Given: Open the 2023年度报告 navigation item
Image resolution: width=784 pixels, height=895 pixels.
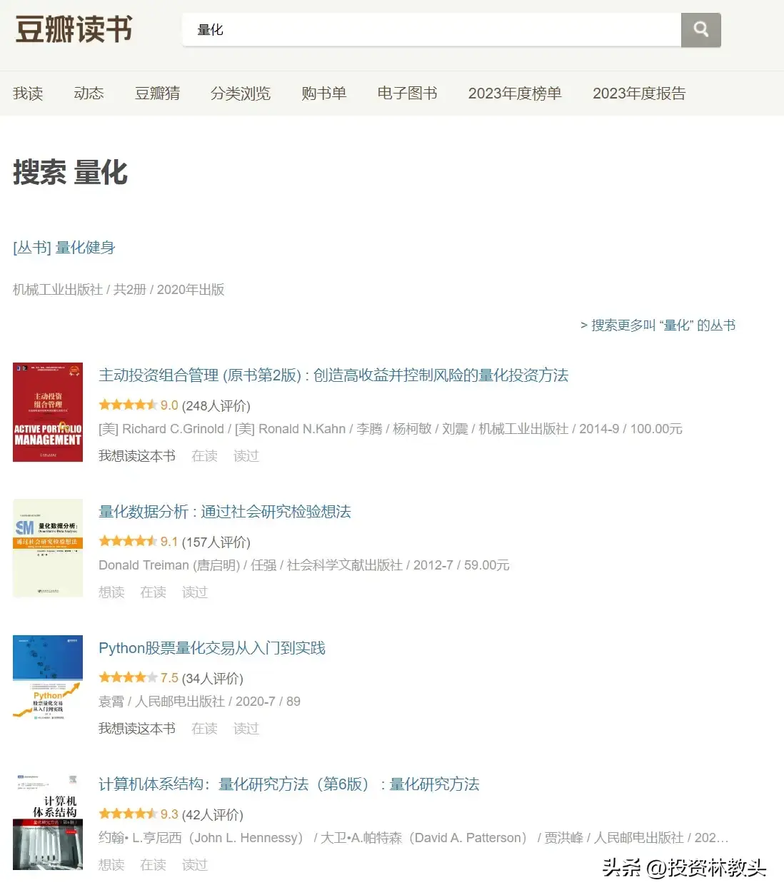Looking at the screenshot, I should pos(639,93).
